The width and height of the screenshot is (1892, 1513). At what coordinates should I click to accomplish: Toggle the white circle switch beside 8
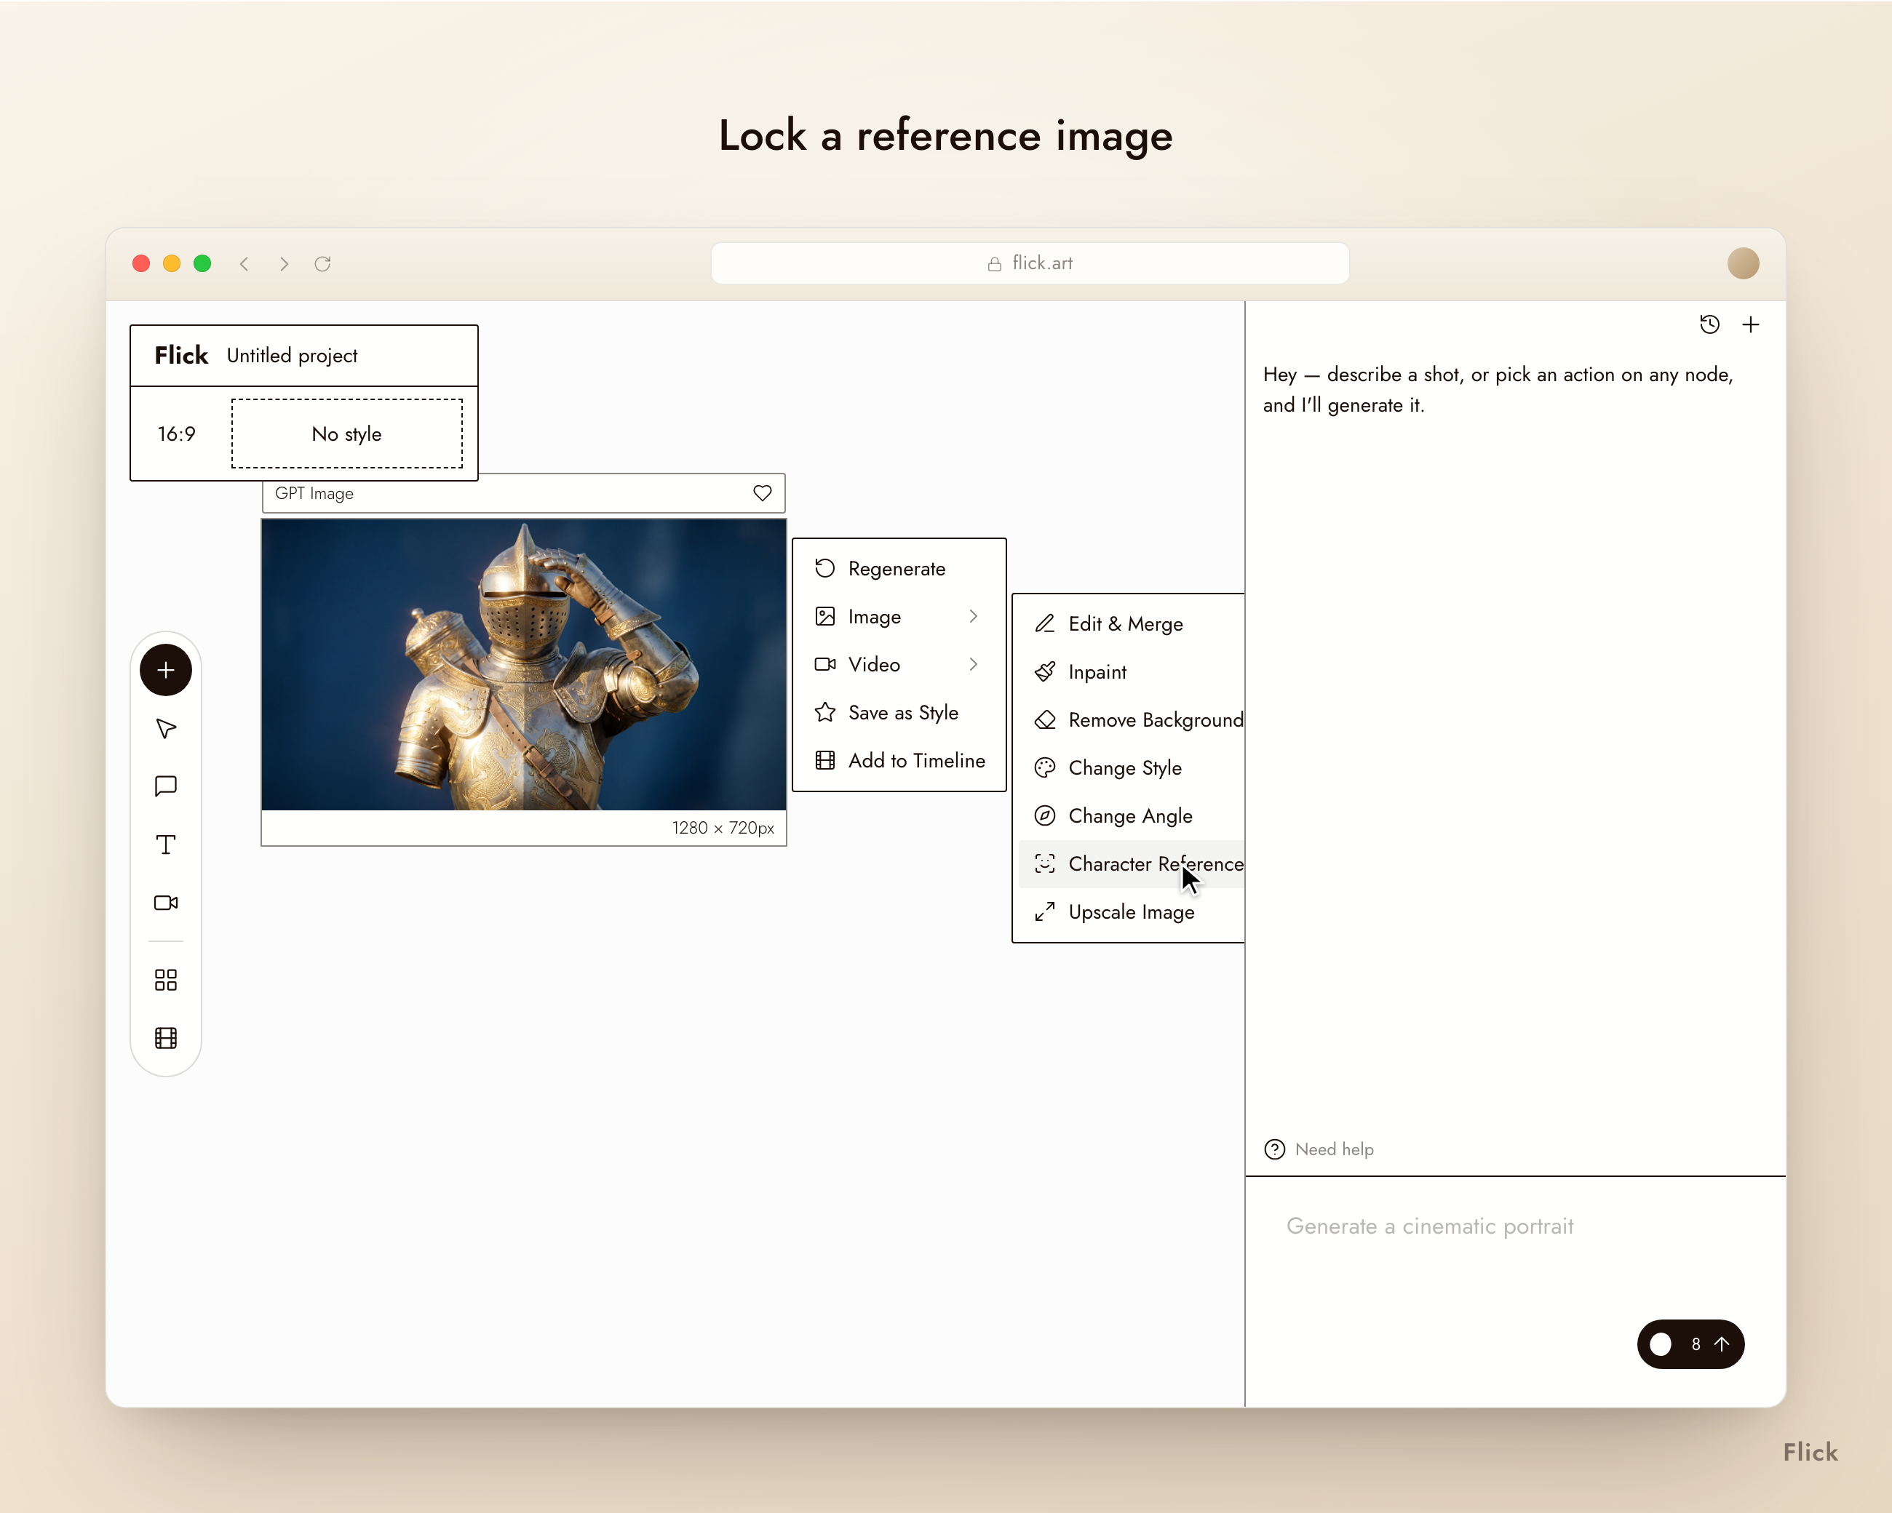click(1661, 1344)
